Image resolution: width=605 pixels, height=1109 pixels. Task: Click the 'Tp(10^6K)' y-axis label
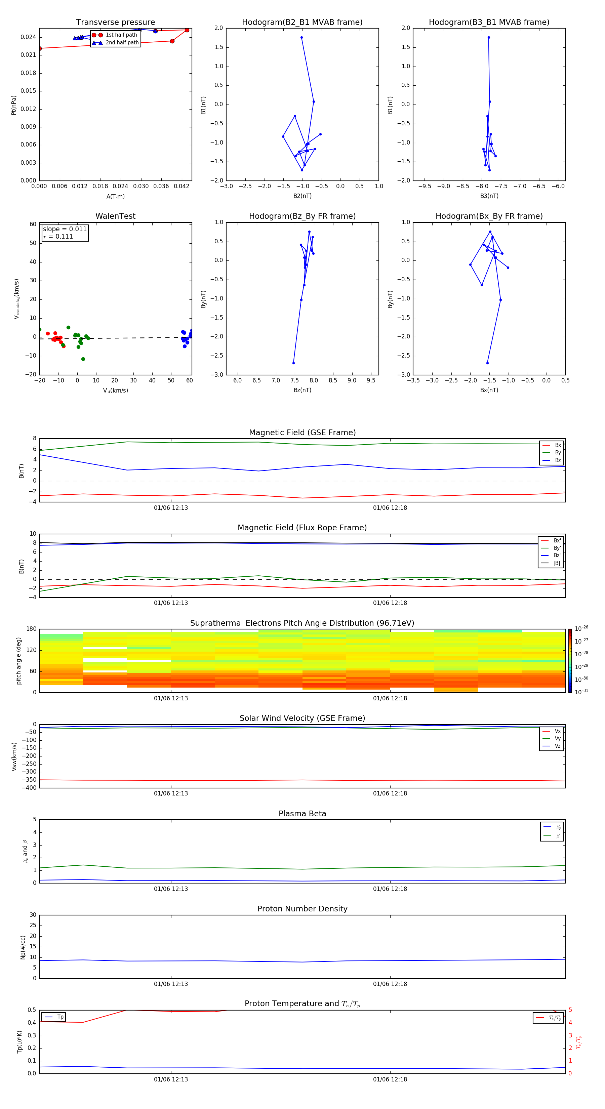point(19,1042)
